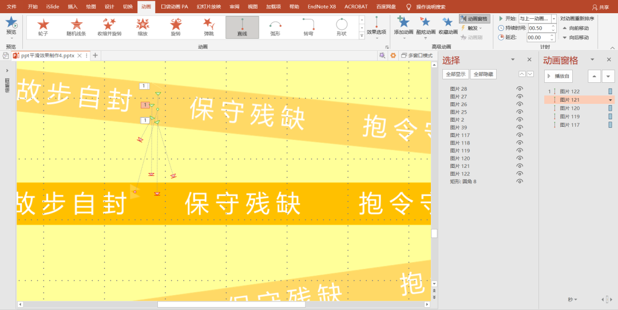Viewport: 618px width, 310px height.
Task: Toggle the 动画窗格 animation pane button
Action: pyautogui.click(x=474, y=18)
